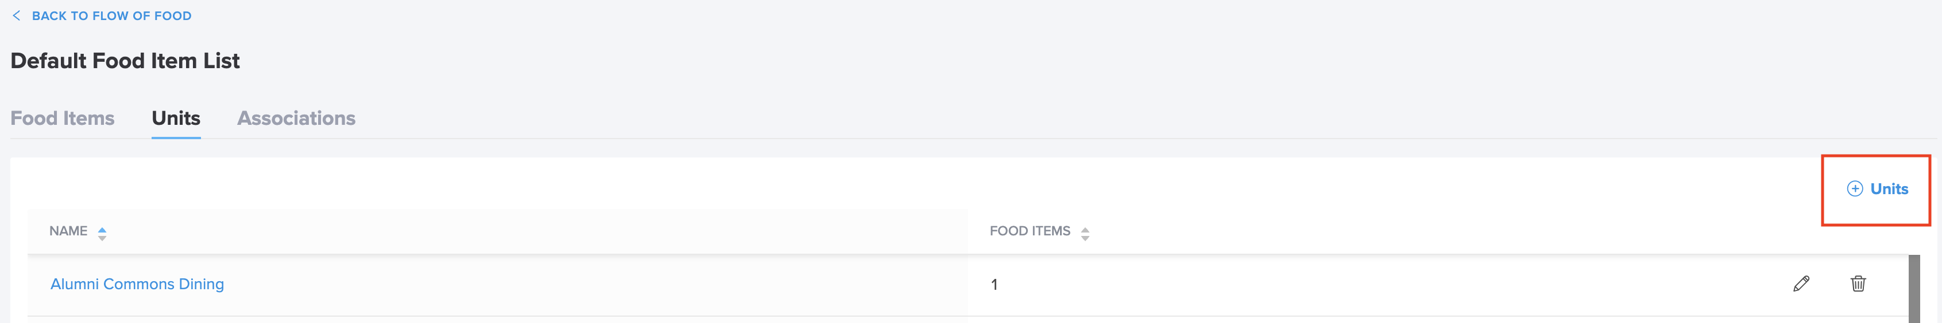1942x323 pixels.
Task: Go back to Flow of Food
Action: (x=111, y=16)
